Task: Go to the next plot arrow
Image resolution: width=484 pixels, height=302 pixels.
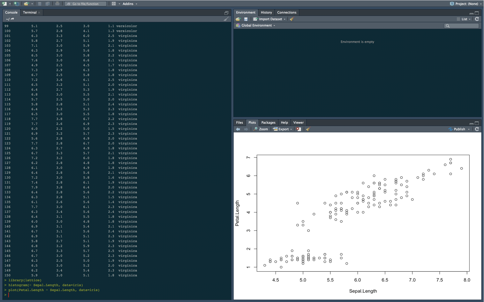Action: click(246, 129)
